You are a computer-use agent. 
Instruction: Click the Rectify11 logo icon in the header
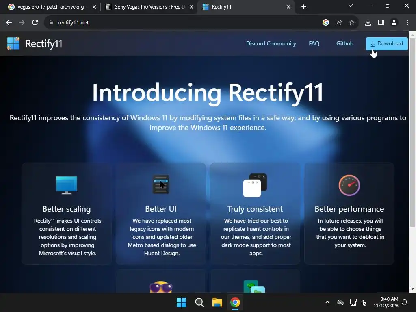pyautogui.click(x=13, y=43)
